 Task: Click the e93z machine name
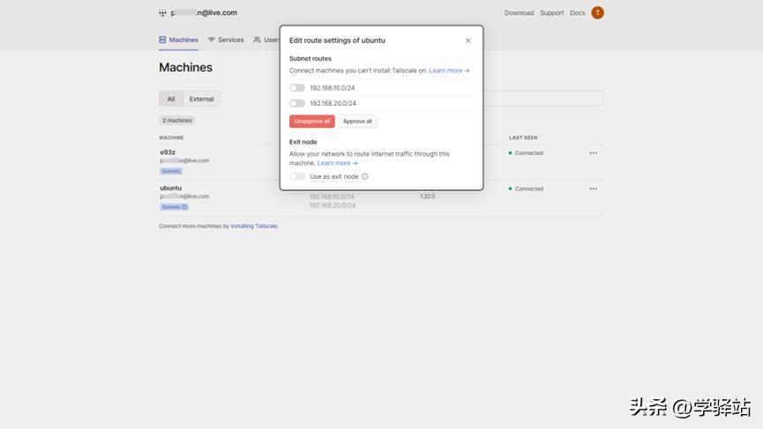168,152
